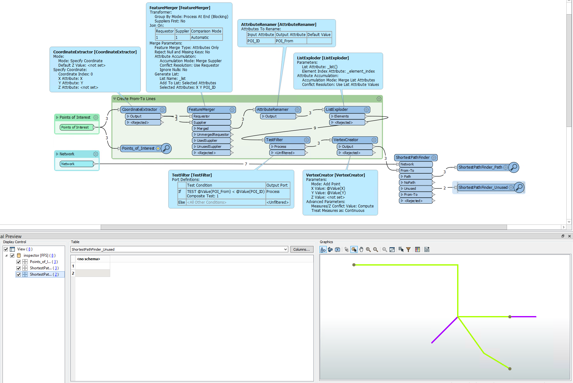Choose the zoom out magnifier
Screen dimensions: 573x383
click(376, 249)
